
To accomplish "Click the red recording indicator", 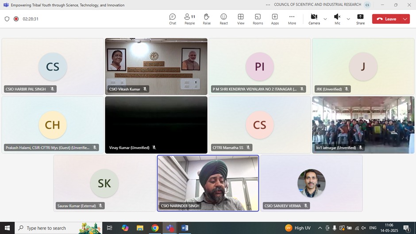I will (x=16, y=19).
